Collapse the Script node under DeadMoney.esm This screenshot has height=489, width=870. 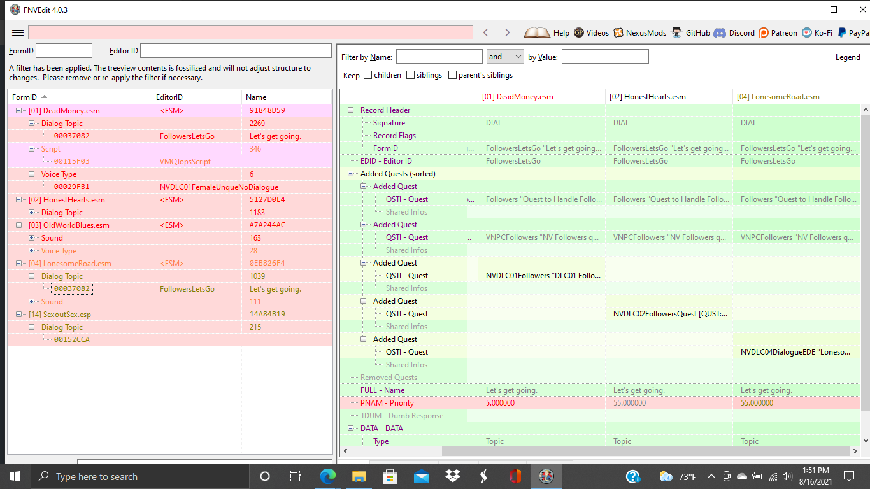(32, 149)
